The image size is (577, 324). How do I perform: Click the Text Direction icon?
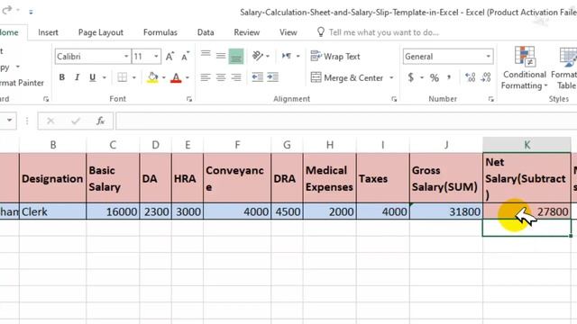pos(287,56)
